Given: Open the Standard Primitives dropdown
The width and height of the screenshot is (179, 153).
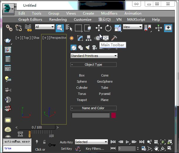Looking at the screenshot, I should (x=94, y=56).
